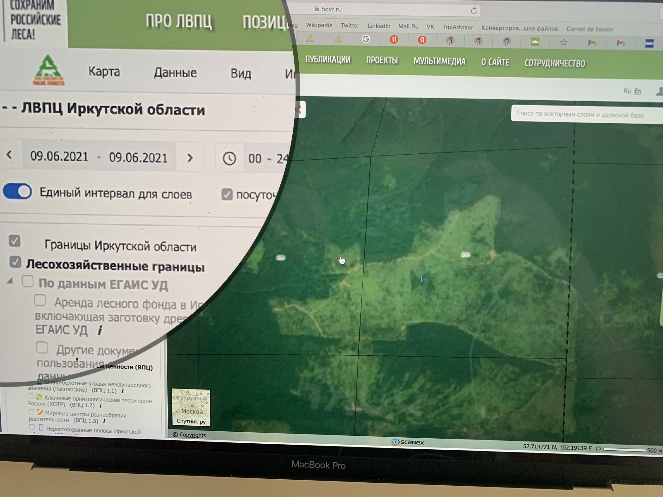The width and height of the screenshot is (663, 497).
Task: Enable the Другие документы layer checkbox
Action: [x=42, y=347]
